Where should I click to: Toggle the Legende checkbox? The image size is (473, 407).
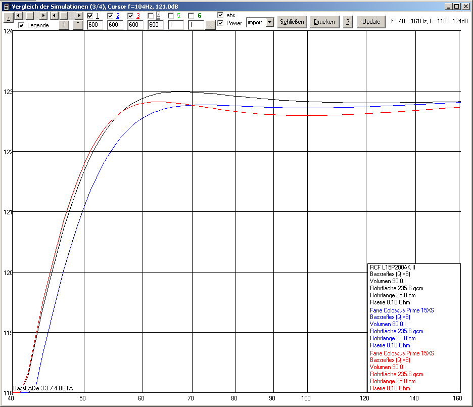[x=21, y=25]
